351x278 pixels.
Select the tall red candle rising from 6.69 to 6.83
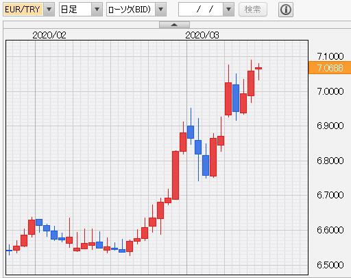coord(175,175)
